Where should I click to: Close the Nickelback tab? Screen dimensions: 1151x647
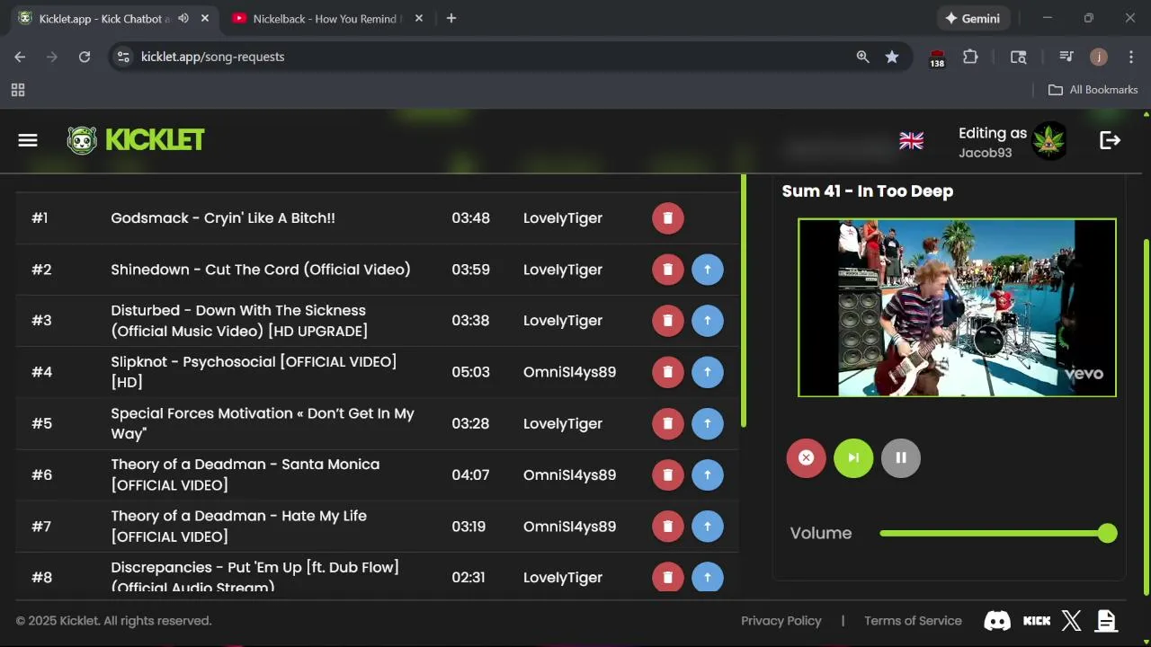click(x=418, y=18)
